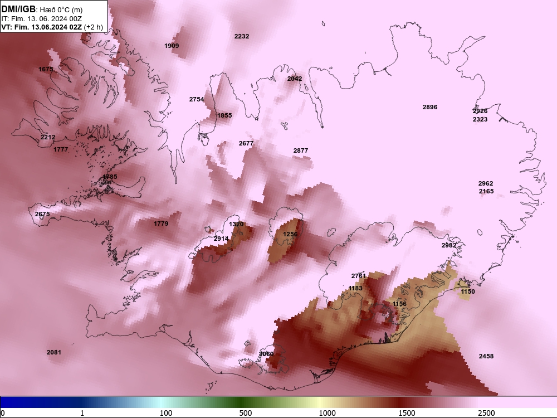The image size is (557, 418).
Task: Select the 2212 label in the west
Action: point(48,137)
